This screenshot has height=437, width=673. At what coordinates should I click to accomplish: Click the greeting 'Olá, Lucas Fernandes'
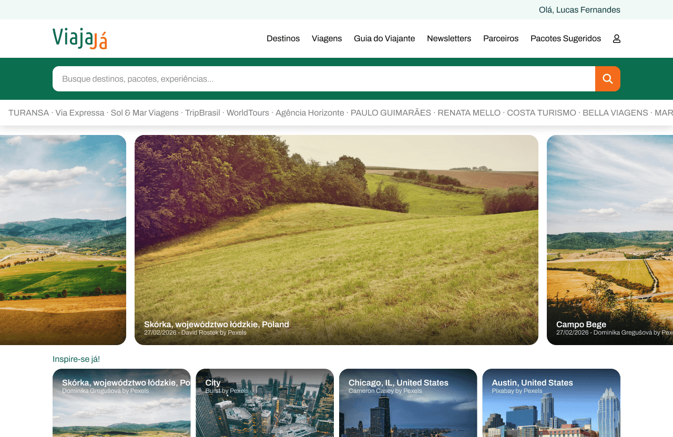pos(579,9)
